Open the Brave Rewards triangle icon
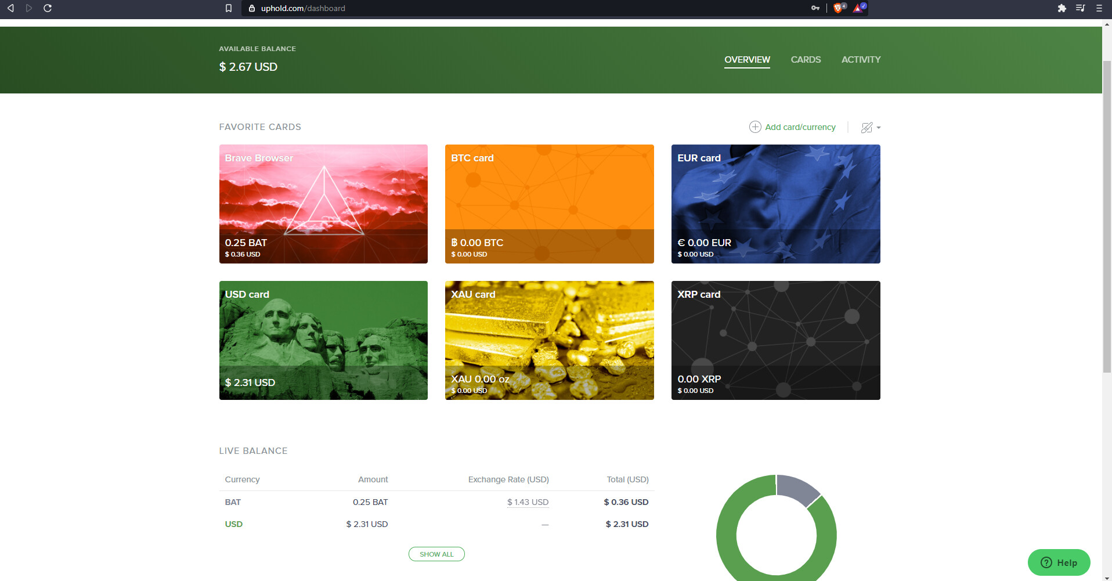This screenshot has height=581, width=1112. coord(859,8)
